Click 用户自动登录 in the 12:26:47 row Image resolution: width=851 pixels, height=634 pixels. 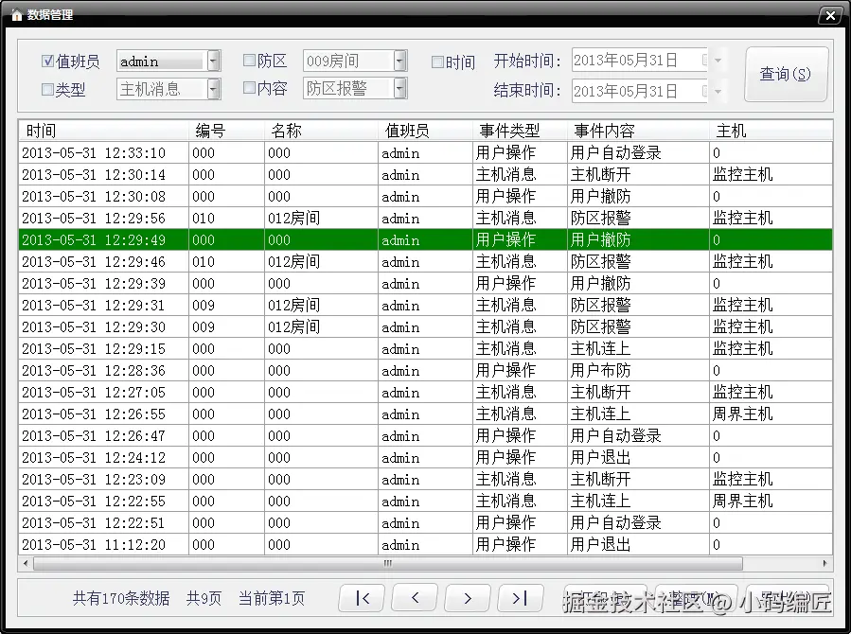click(615, 435)
